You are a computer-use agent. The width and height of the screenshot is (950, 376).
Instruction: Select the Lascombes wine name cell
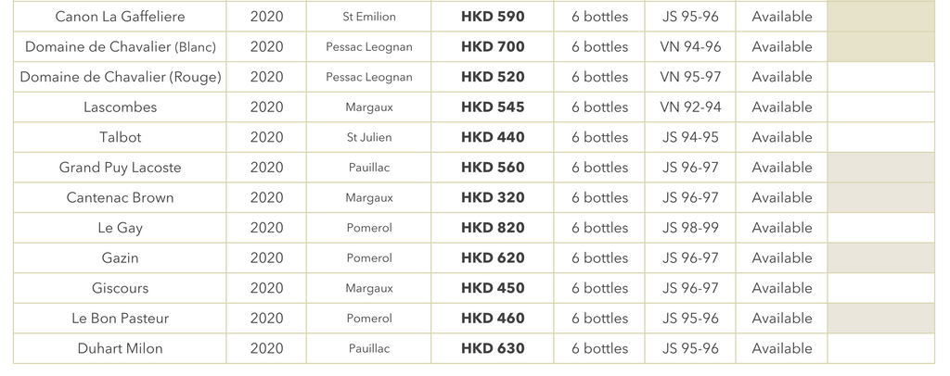(x=120, y=107)
